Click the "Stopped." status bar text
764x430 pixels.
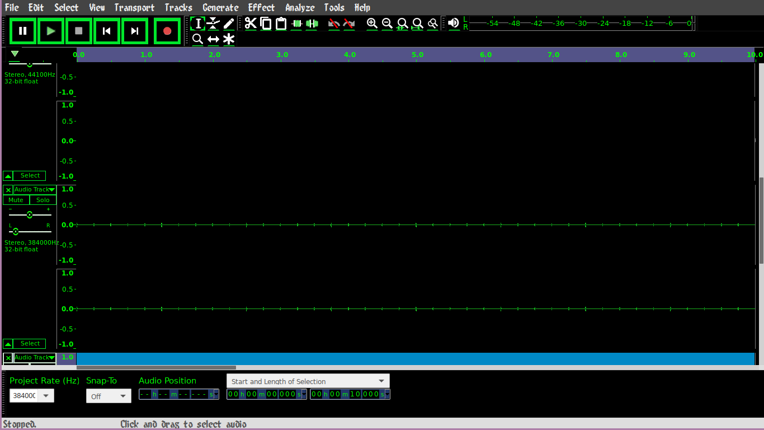click(20, 424)
